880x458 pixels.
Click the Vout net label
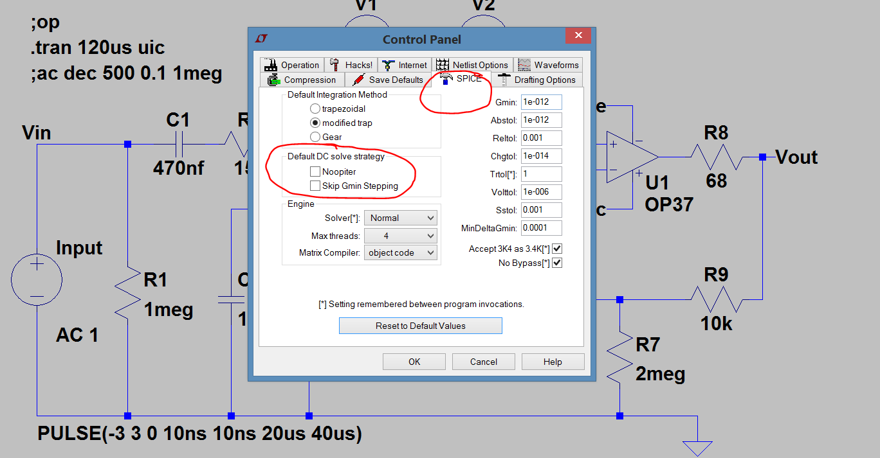796,157
